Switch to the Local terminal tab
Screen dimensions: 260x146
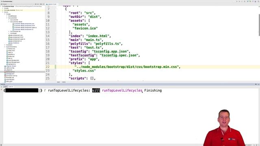pyautogui.click(x=5, y=87)
